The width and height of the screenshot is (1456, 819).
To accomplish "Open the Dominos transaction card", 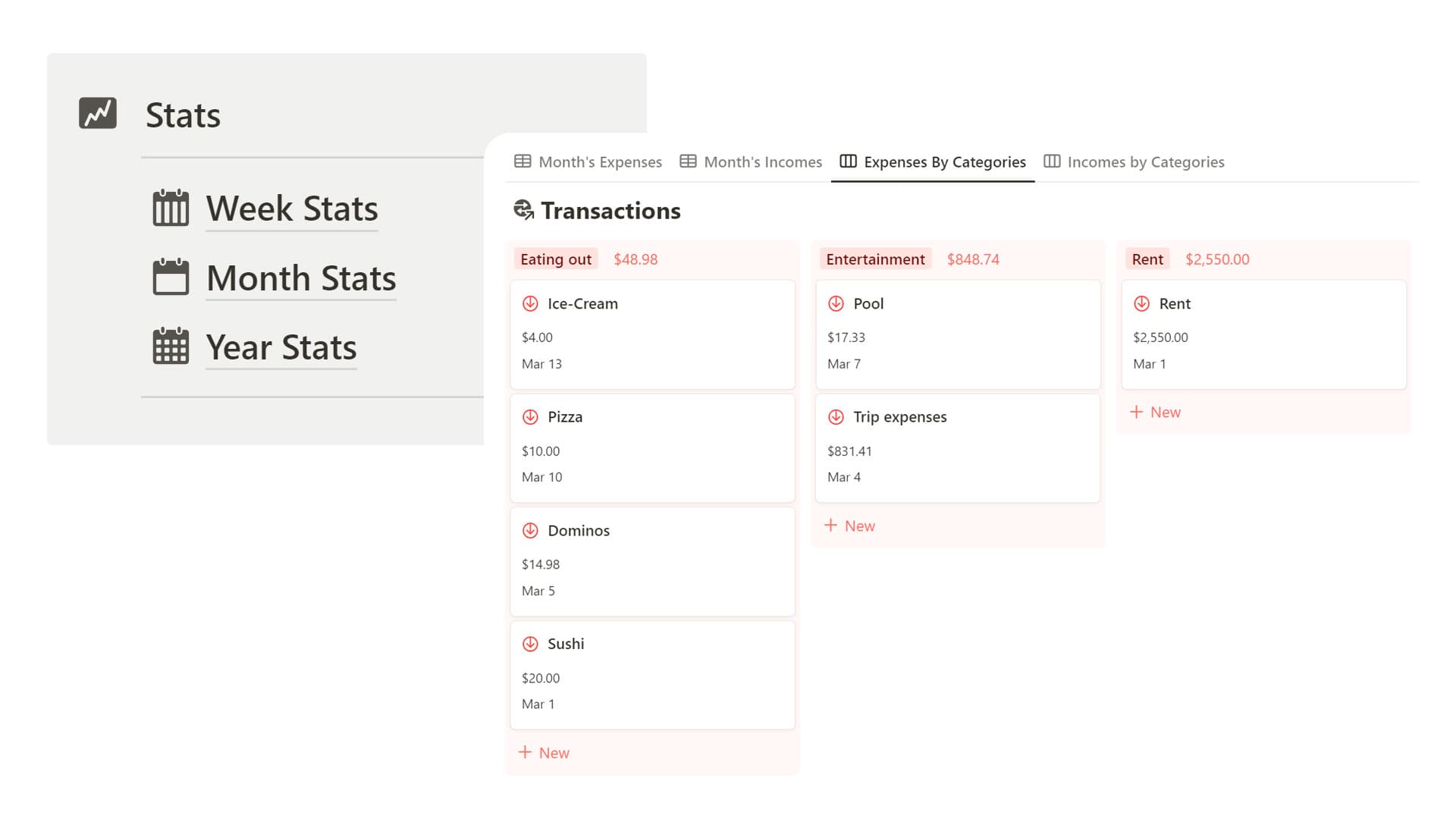I will 652,561.
